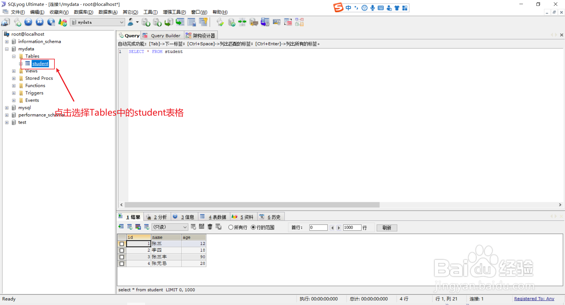The width and height of the screenshot is (565, 305).
Task: Click the previous page arrow button
Action: click(332, 228)
